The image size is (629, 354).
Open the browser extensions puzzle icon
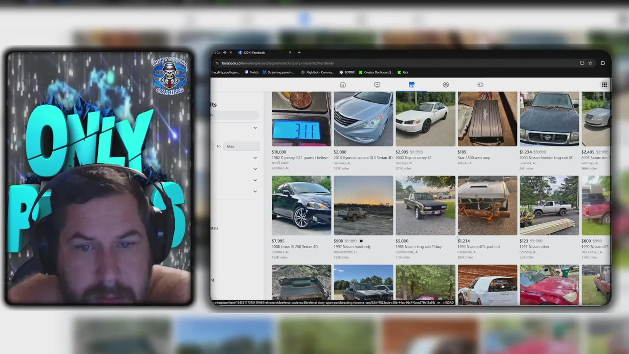coord(603,63)
